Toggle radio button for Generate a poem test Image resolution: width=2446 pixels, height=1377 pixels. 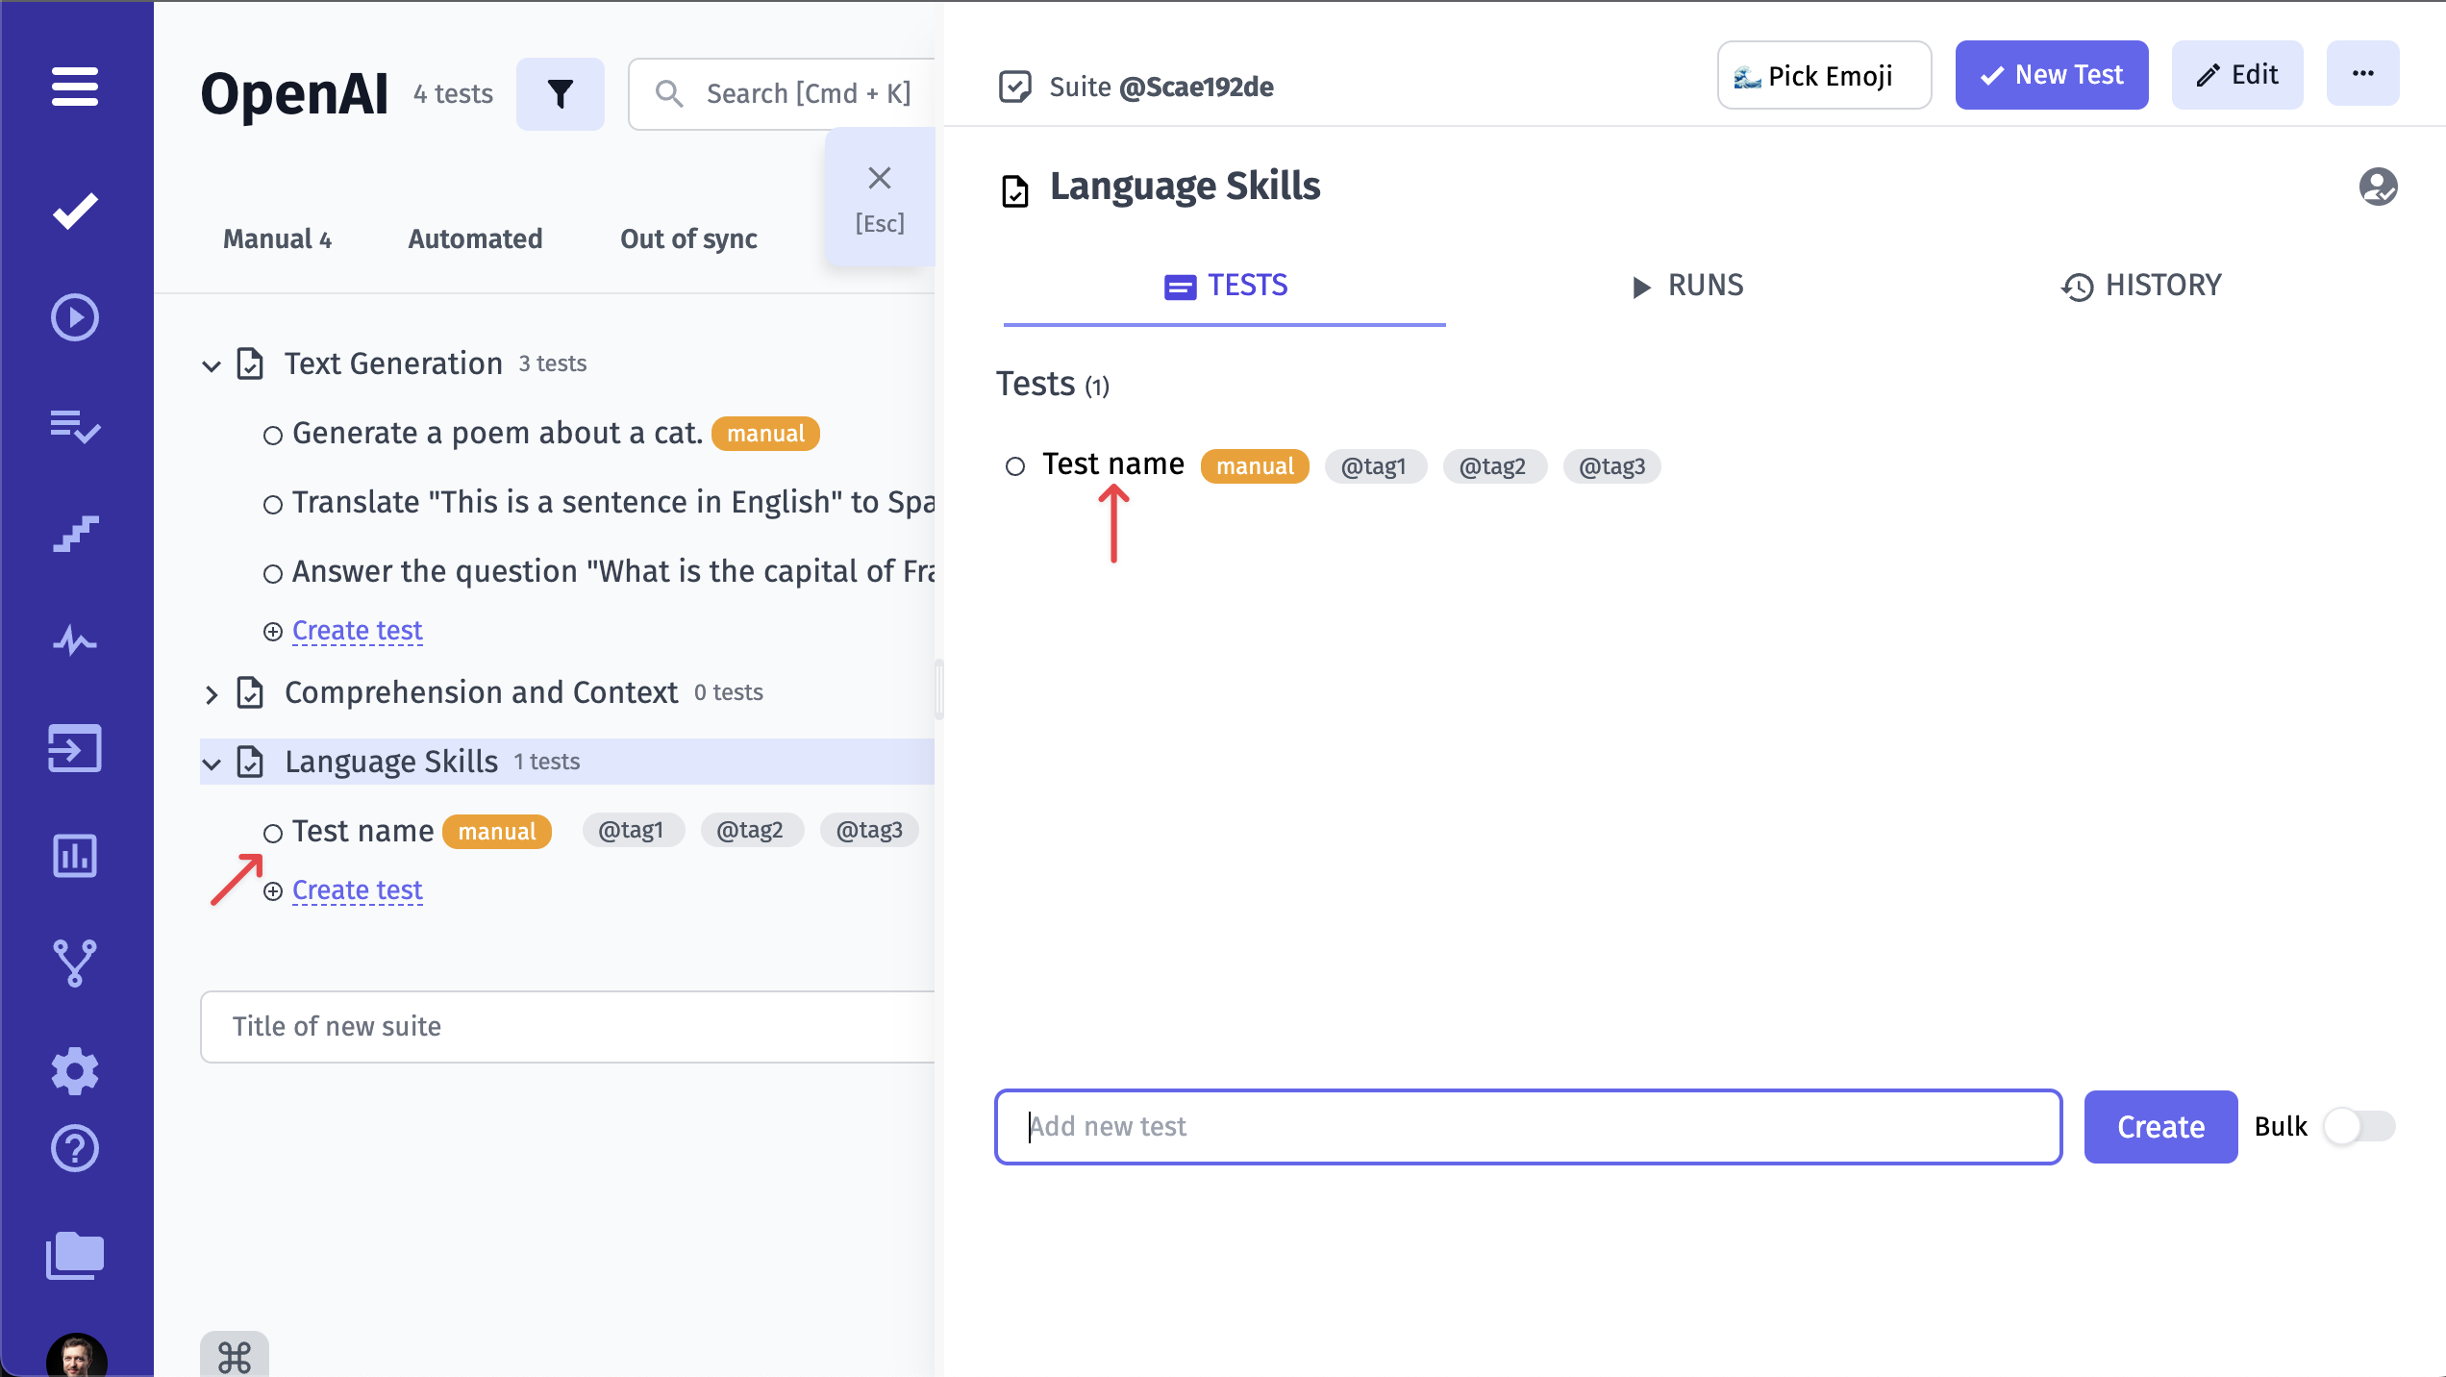click(x=272, y=435)
